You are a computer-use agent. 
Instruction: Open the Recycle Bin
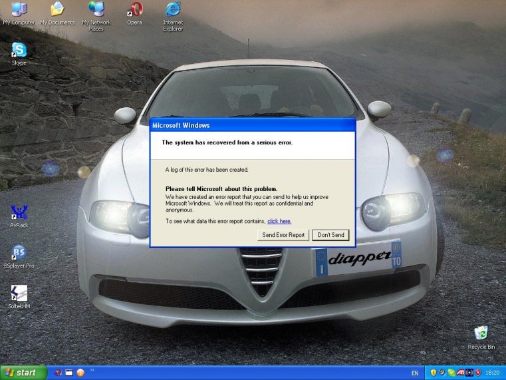[481, 333]
